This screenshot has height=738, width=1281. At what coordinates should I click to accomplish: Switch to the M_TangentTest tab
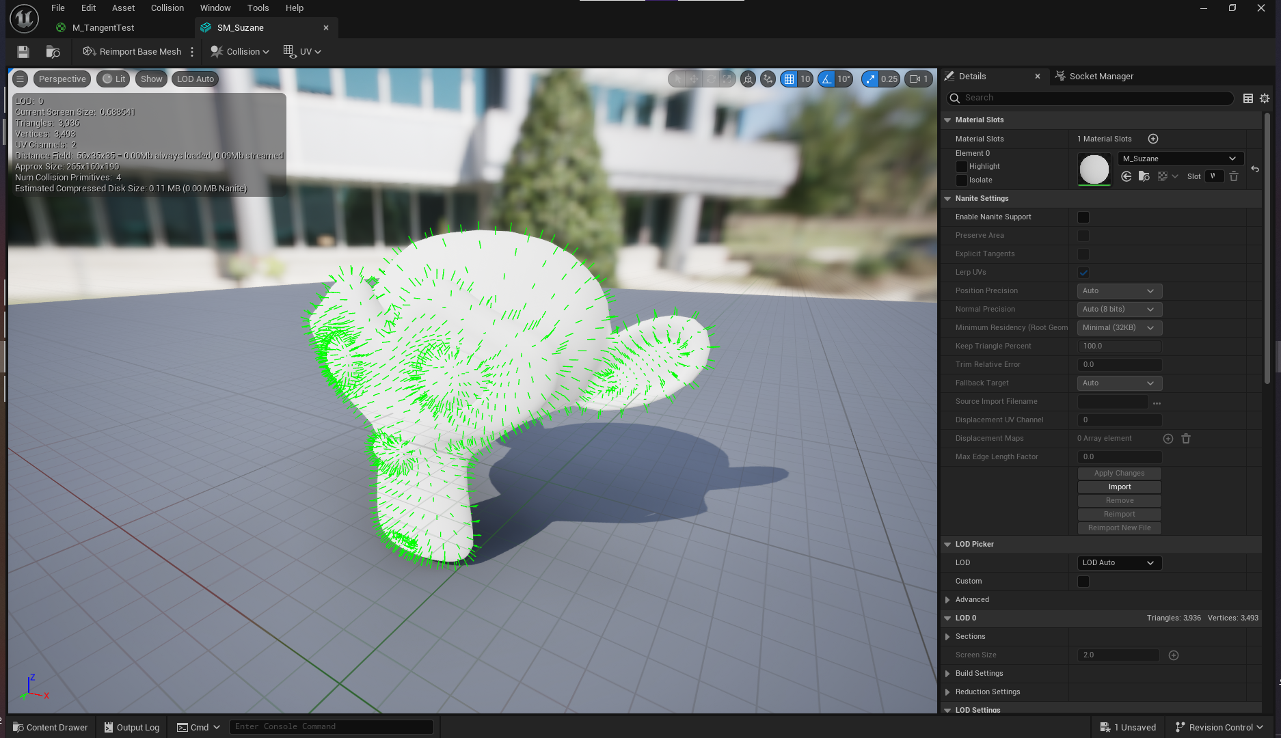coord(103,28)
